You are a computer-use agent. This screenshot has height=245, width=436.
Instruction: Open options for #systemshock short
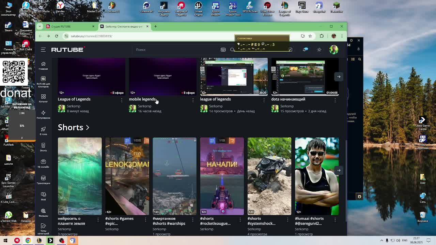point(287,219)
